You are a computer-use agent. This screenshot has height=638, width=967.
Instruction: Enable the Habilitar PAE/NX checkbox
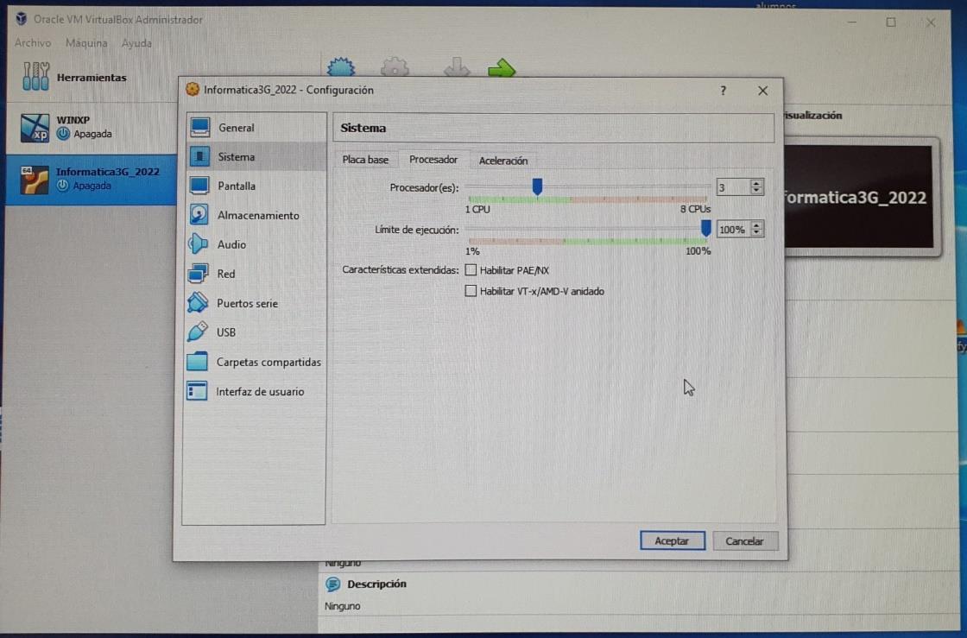point(471,270)
